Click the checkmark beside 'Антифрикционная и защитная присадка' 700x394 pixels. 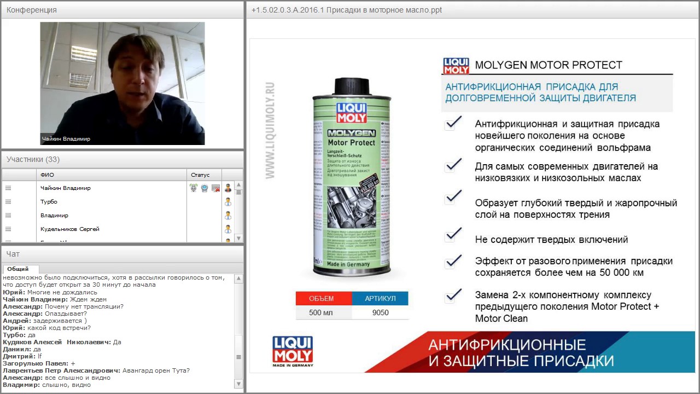click(x=453, y=123)
